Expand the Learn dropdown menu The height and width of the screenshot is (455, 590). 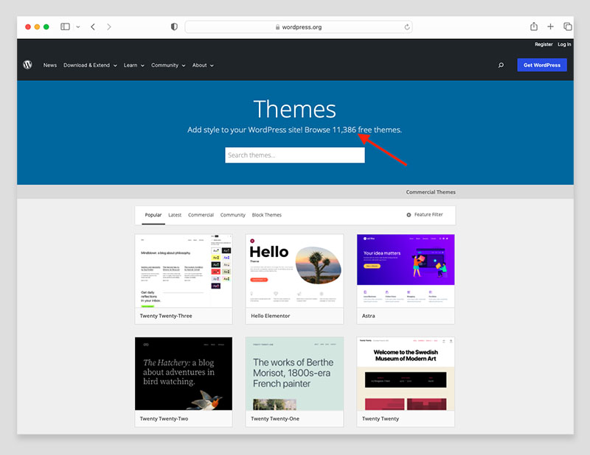134,65
